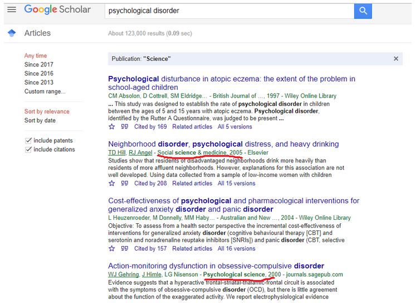Image resolution: width=415 pixels, height=303 pixels.
Task: Open the hamburger menu icon
Action: point(12,10)
